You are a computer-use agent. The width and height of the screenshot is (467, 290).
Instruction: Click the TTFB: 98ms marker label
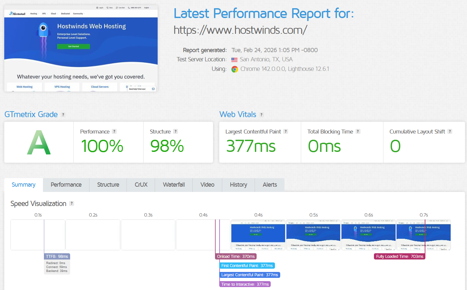coord(57,257)
